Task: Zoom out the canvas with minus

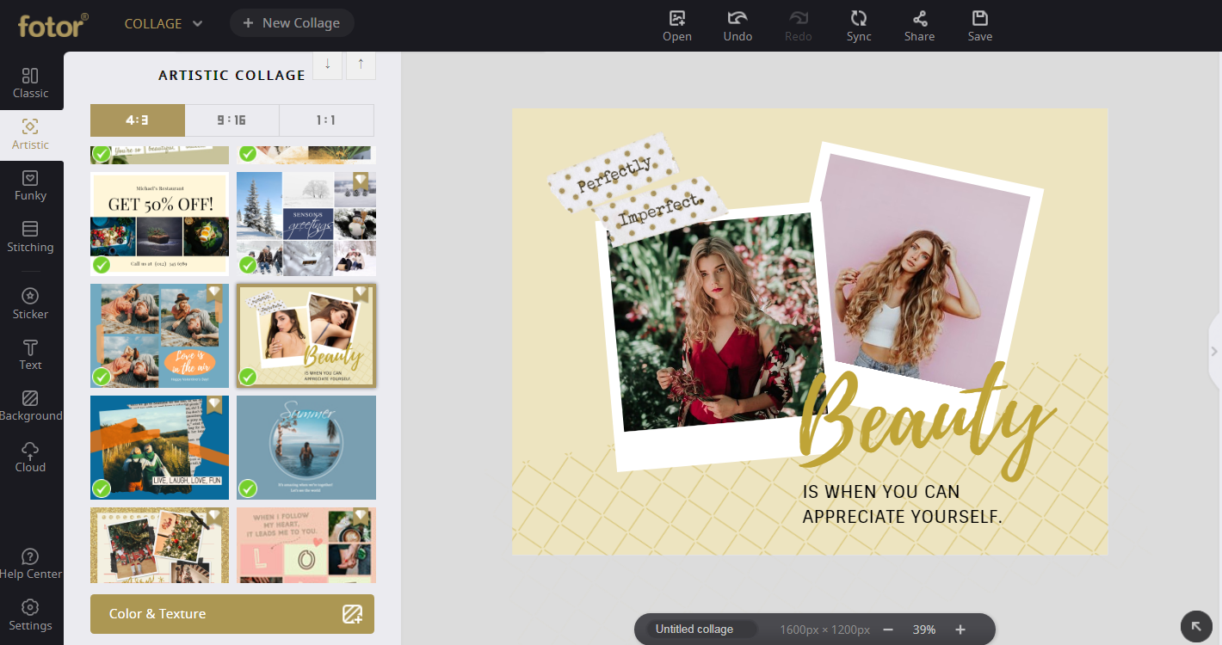Action: [x=888, y=630]
